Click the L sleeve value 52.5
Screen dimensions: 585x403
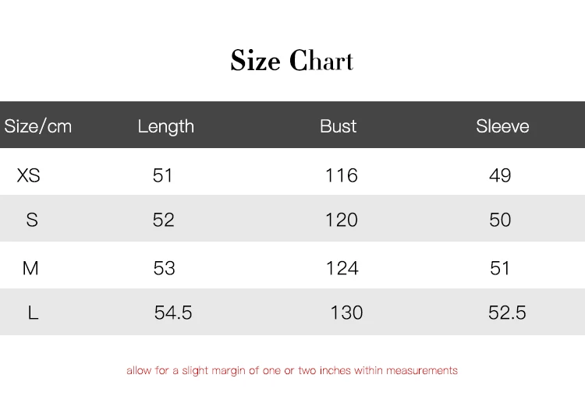coord(507,313)
